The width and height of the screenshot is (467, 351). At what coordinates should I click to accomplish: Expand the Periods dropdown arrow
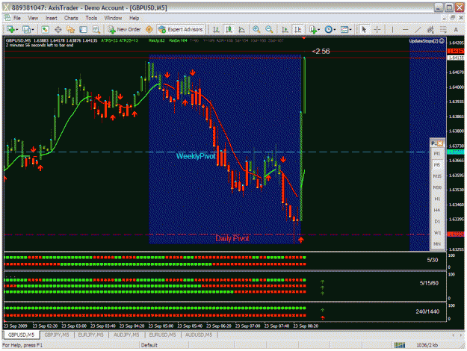(x=335, y=30)
